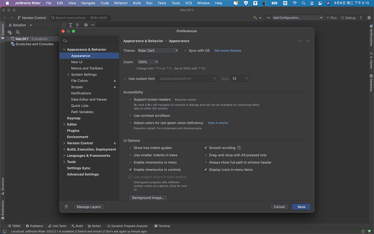Click Expand All in Solution panel
Viewport: 374px width, 234px height.
71,25
